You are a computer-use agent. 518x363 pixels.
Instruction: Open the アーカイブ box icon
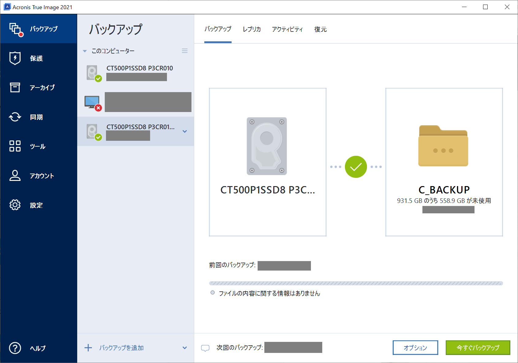pos(15,88)
